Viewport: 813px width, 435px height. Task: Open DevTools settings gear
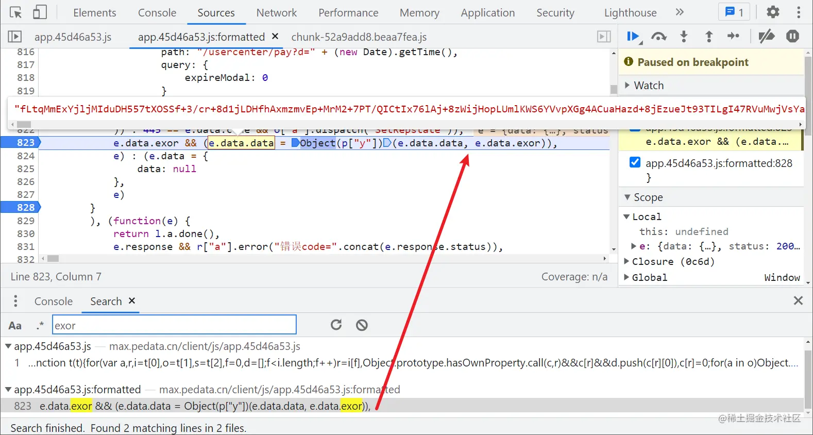pos(773,12)
